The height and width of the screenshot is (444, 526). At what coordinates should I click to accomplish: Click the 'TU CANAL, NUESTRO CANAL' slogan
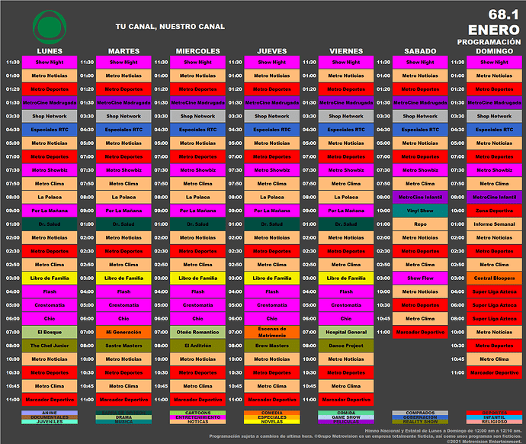tap(170, 27)
